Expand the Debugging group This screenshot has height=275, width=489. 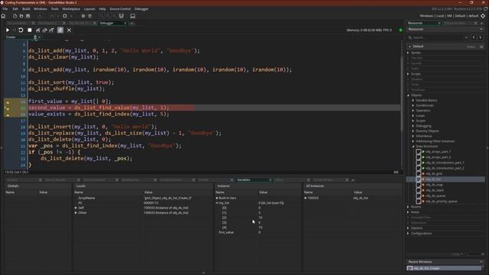413,126
